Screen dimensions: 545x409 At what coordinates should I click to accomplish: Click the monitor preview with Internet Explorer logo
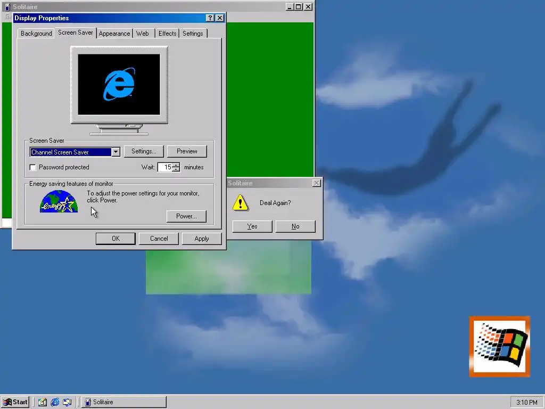(119, 85)
